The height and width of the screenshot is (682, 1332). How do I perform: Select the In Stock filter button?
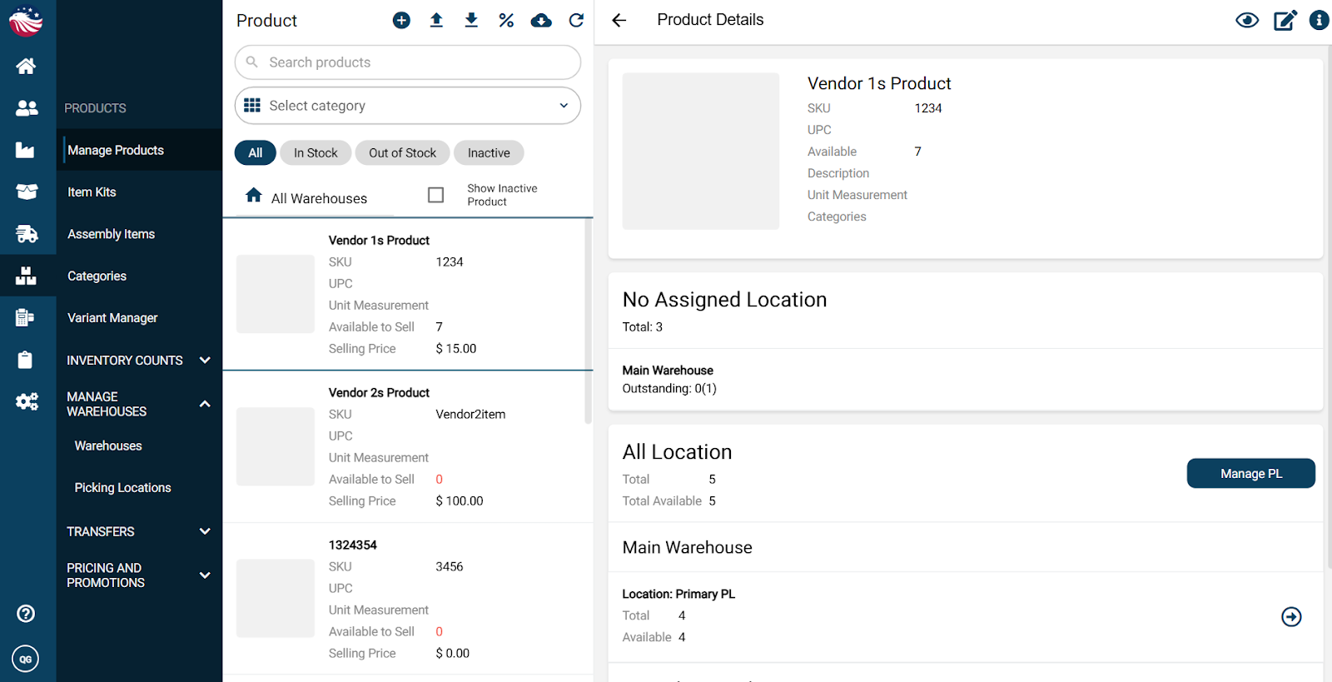click(316, 153)
